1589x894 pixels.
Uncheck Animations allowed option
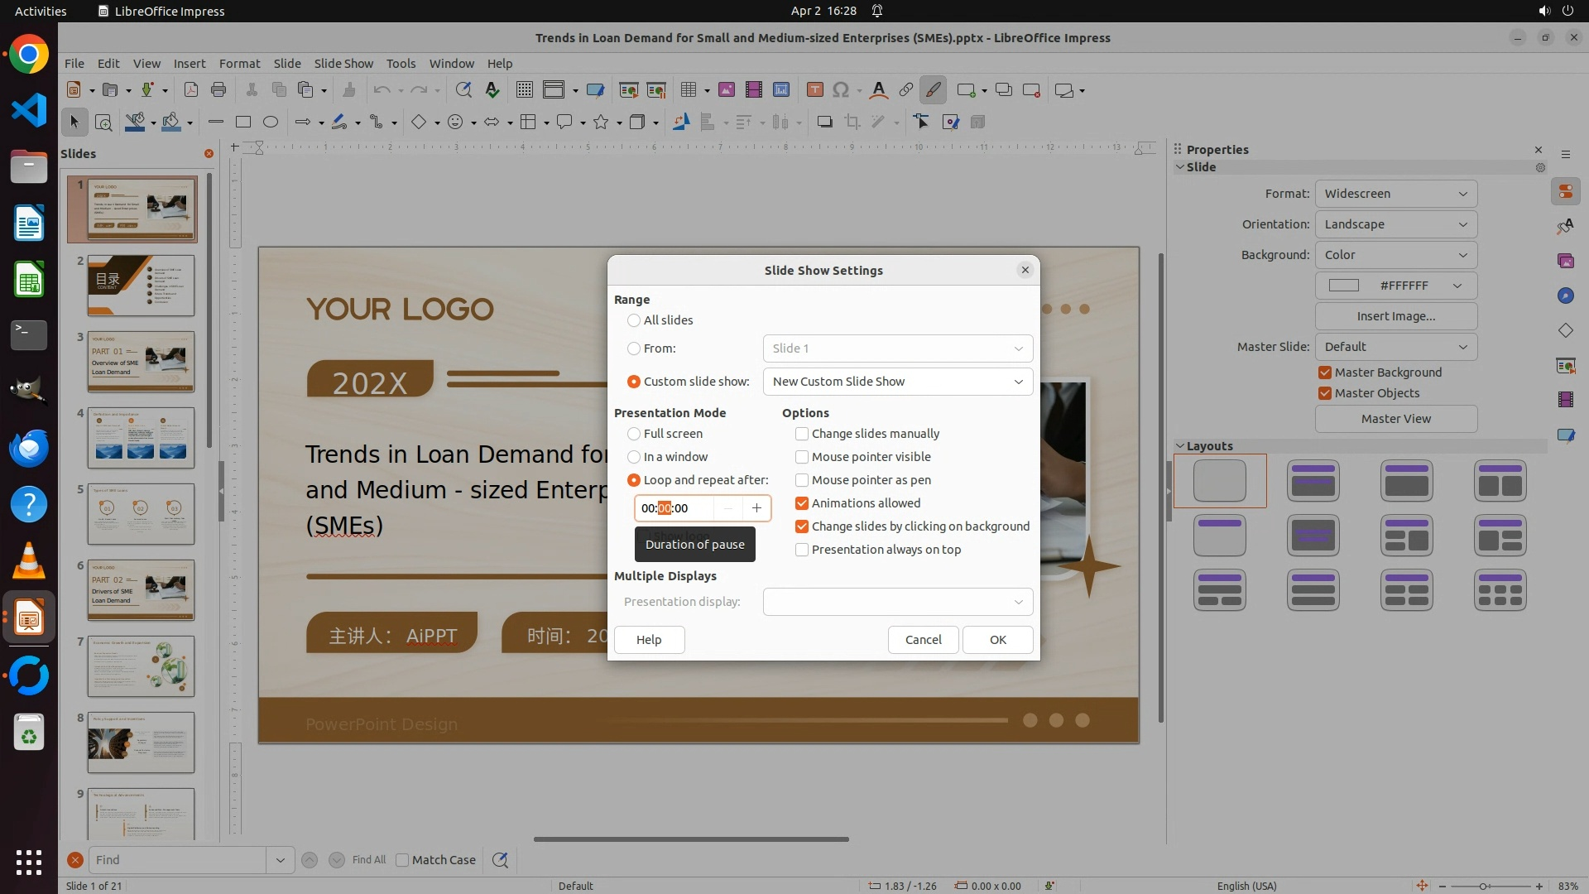[801, 503]
